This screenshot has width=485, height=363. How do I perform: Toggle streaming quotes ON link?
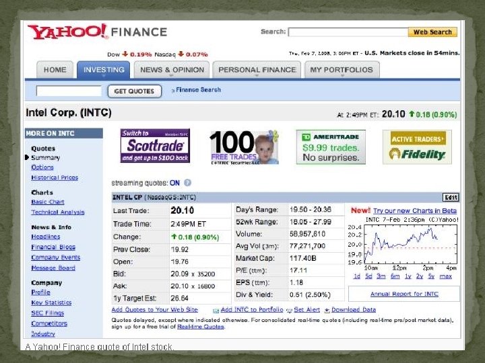point(174,183)
